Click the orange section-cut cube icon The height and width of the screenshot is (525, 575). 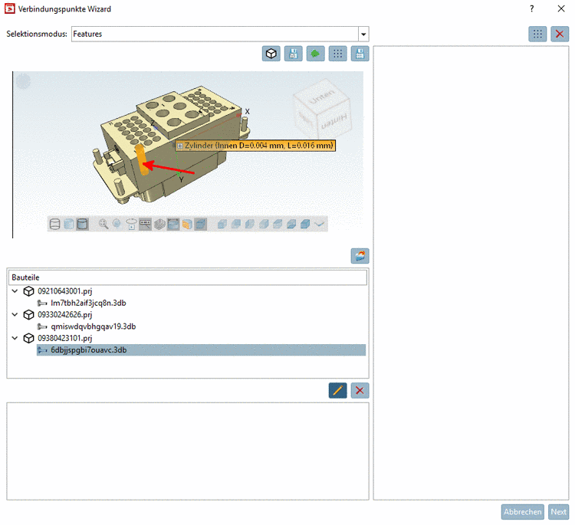click(x=187, y=224)
